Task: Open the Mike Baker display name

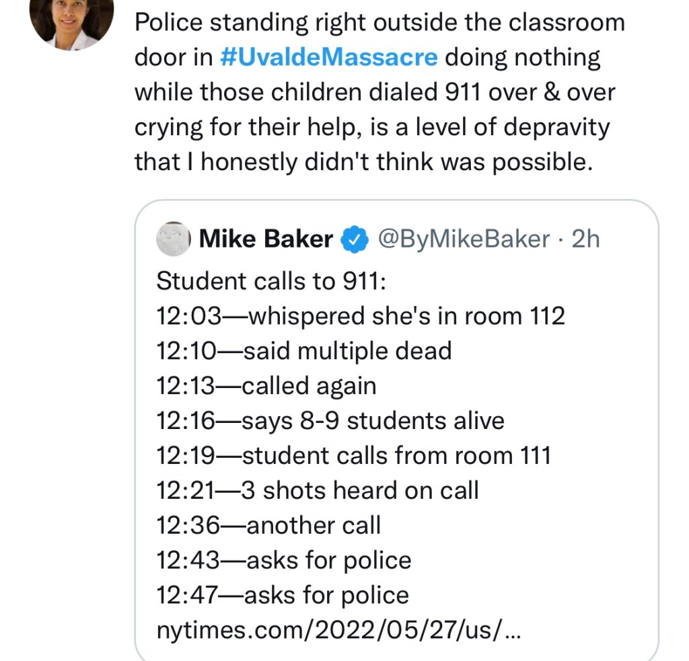Action: click(266, 239)
